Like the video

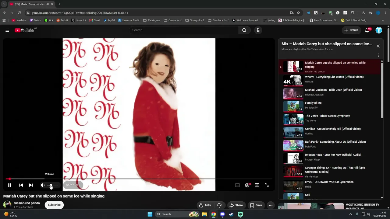[x=205, y=205]
